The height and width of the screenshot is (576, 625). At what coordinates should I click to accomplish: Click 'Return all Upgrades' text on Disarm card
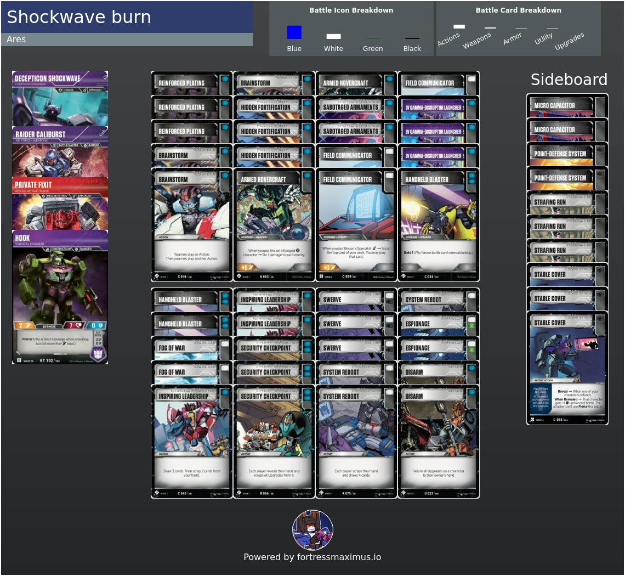(439, 473)
